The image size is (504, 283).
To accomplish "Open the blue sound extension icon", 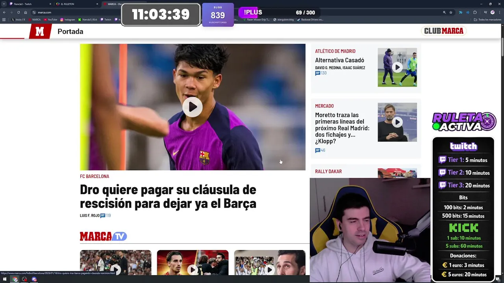I will pyautogui.click(x=467, y=12).
